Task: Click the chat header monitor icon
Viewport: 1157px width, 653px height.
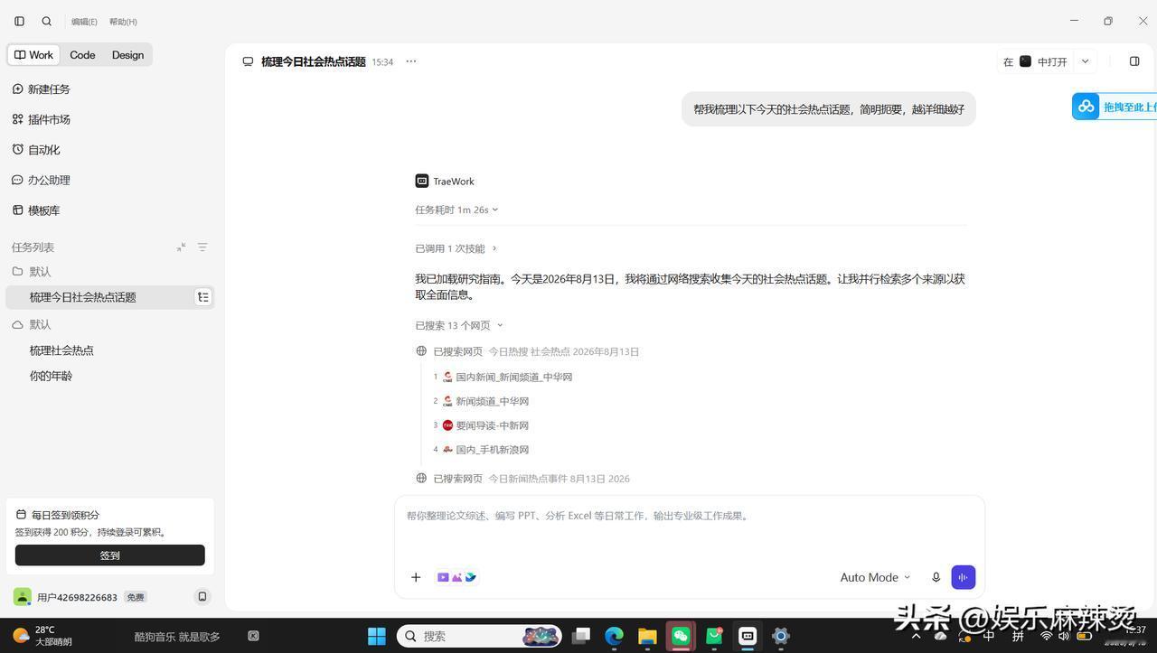Action: [248, 61]
